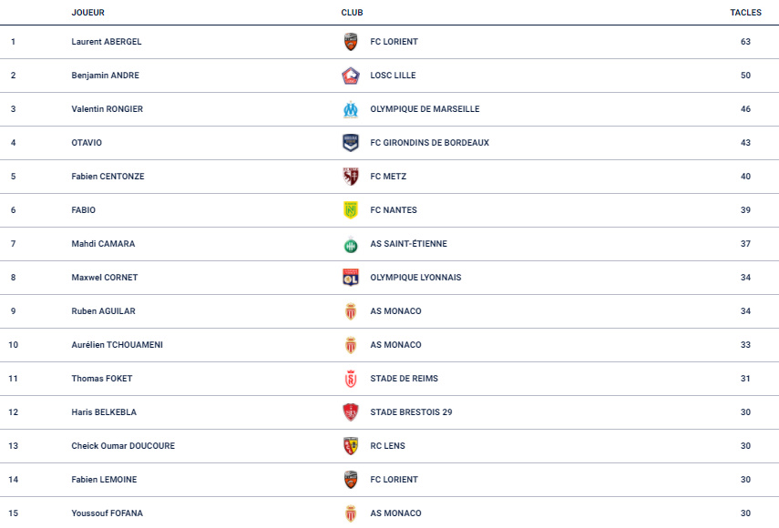779x528 pixels.
Task: Open Youssouf FOFANA's row
Action: click(390, 513)
